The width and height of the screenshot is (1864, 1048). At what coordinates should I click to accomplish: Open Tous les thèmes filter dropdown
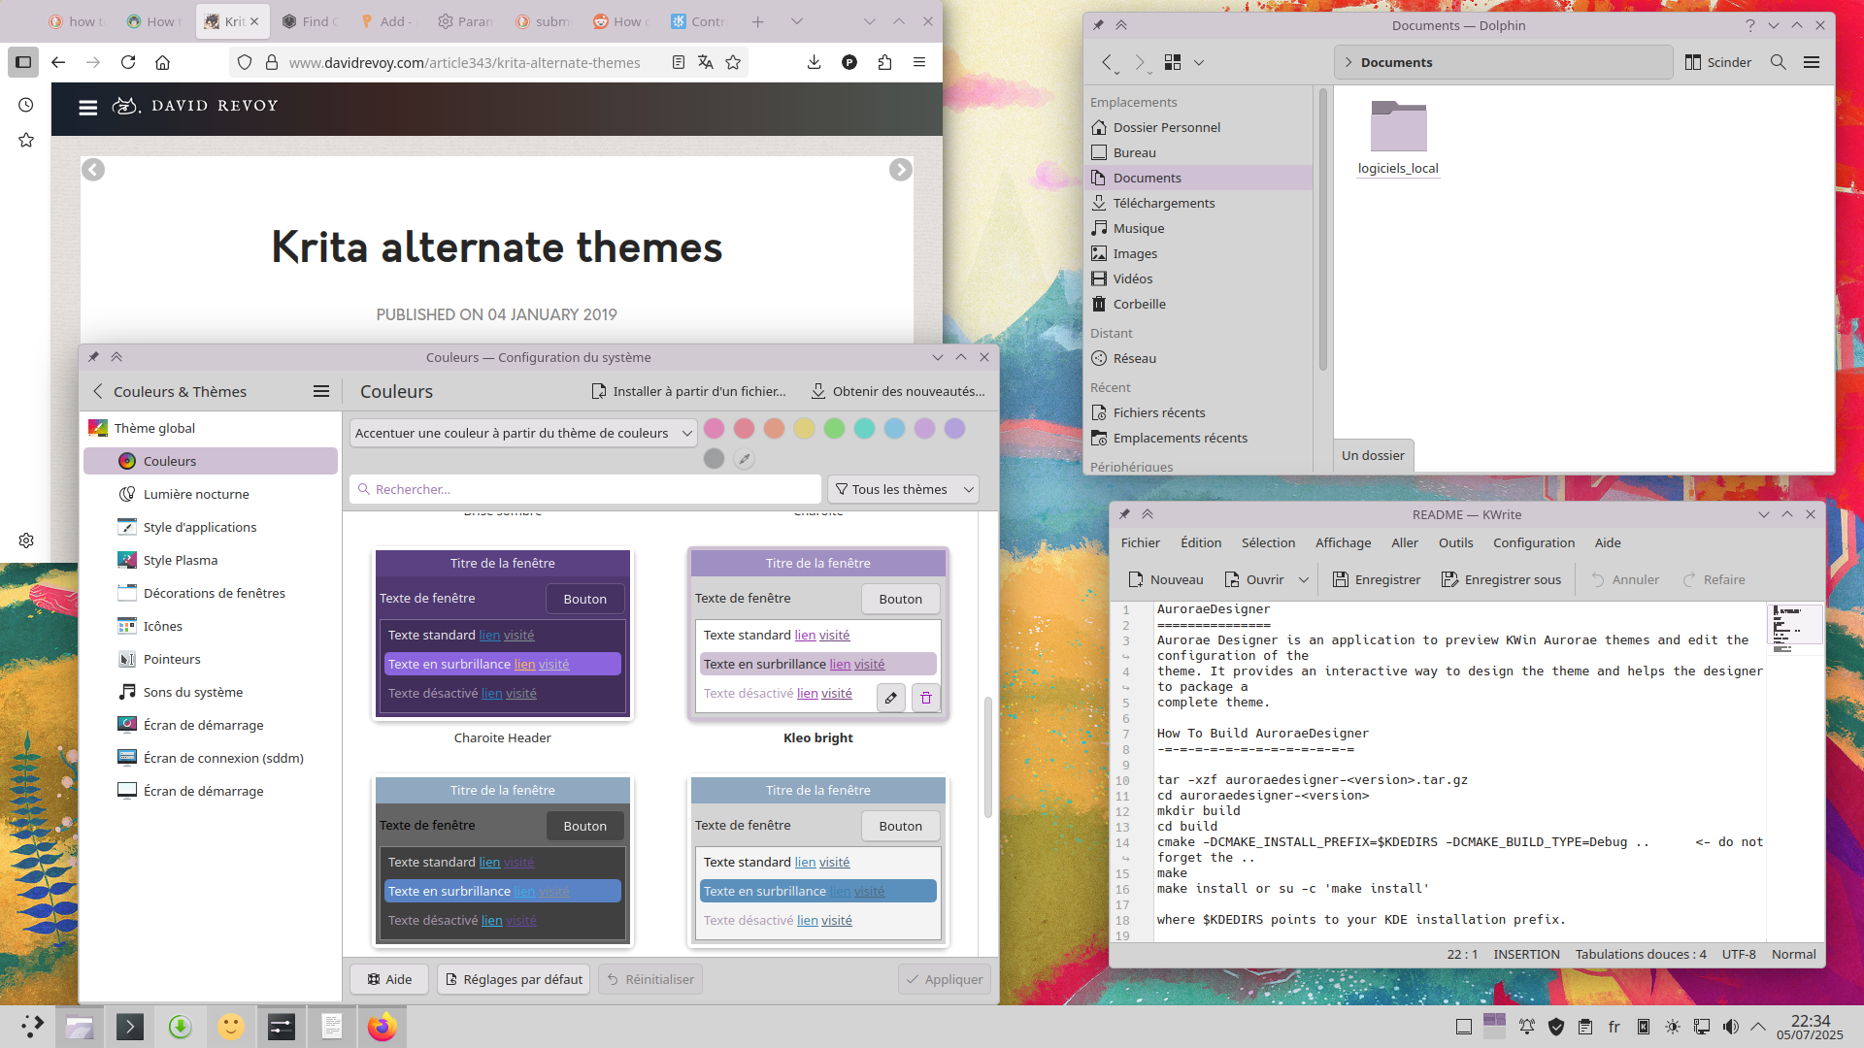[903, 489]
